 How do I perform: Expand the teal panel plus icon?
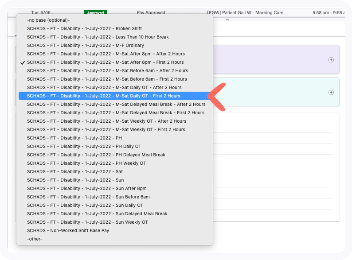click(x=331, y=93)
